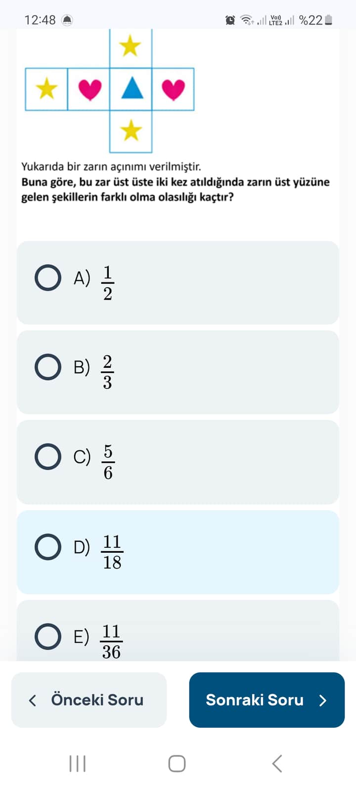356x791 pixels.
Task: Open recent apps navigation icon
Action: [x=78, y=763]
